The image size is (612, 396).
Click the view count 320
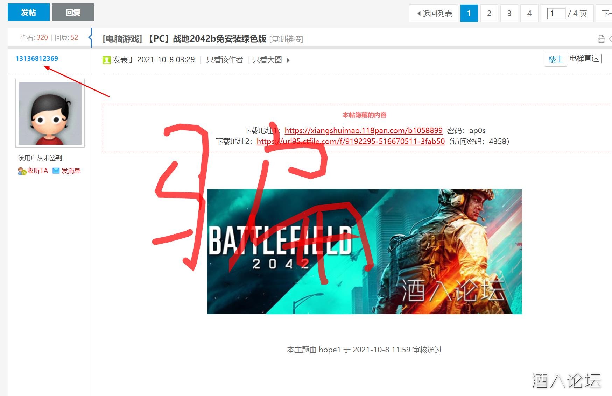(x=42, y=37)
